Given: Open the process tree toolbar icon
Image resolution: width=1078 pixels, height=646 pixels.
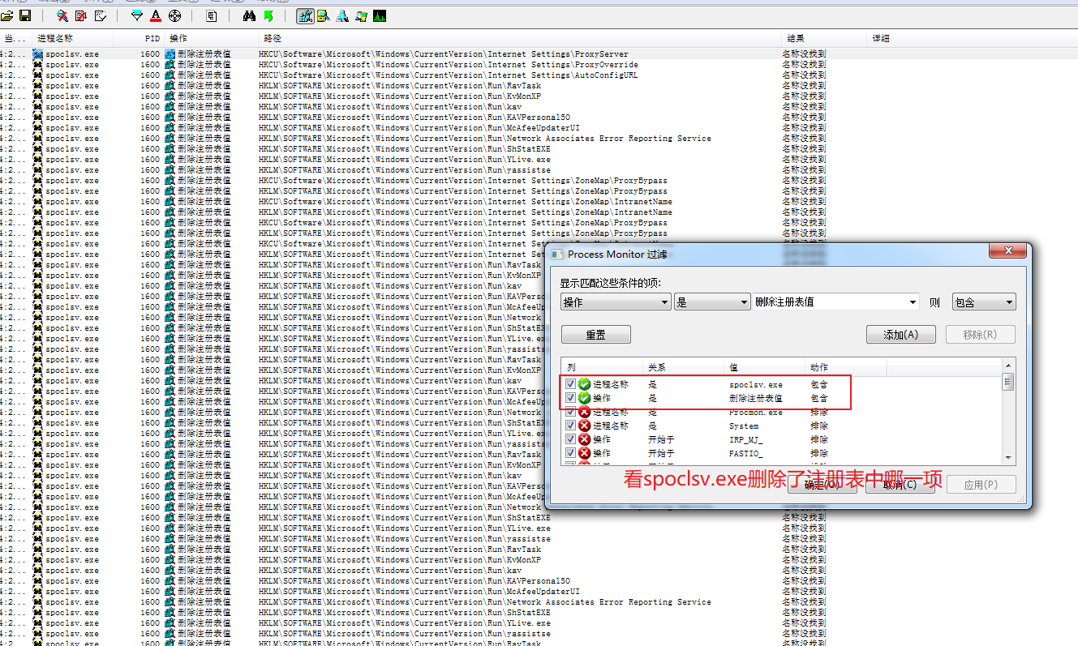Looking at the screenshot, I should click(x=211, y=15).
